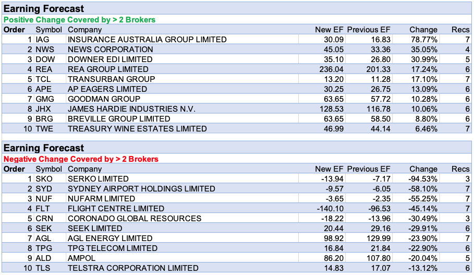Click the green Positive Change heading
Viewport: 474px width, 275px height.
tap(79, 20)
